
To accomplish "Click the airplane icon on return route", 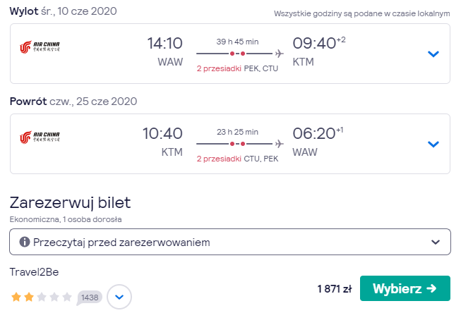I will pos(280,144).
